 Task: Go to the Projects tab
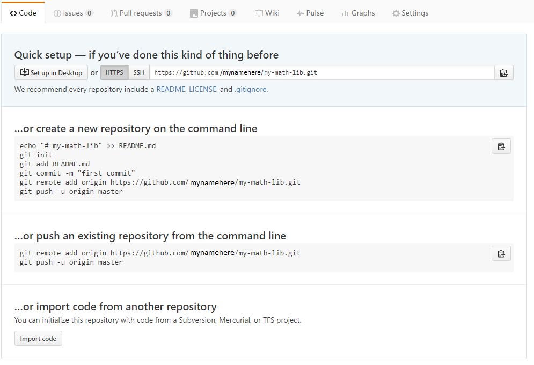tap(213, 13)
